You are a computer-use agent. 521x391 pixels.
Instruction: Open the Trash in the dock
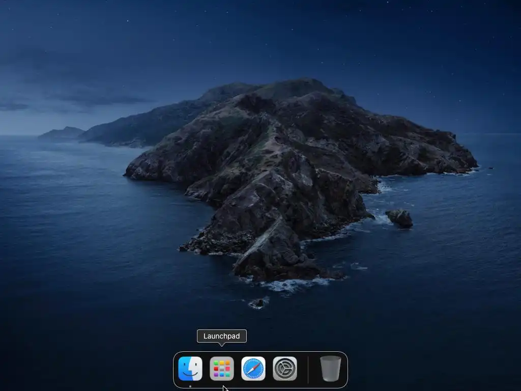[x=330, y=369]
